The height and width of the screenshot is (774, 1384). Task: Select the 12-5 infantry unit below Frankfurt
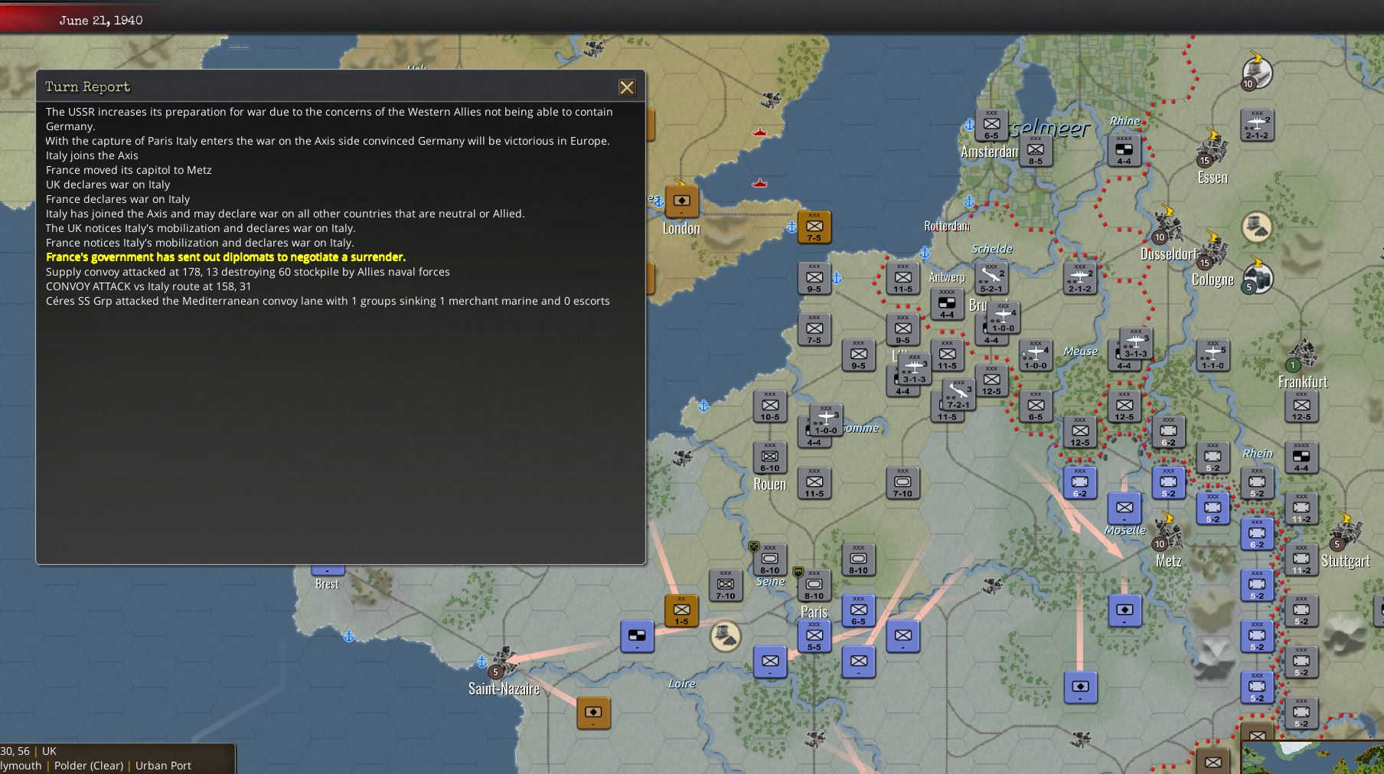click(1301, 407)
